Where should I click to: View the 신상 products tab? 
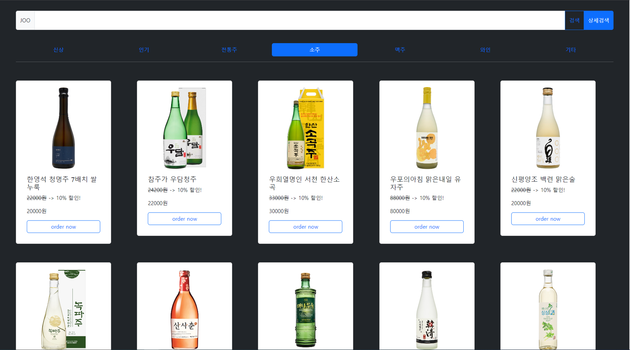pos(58,50)
